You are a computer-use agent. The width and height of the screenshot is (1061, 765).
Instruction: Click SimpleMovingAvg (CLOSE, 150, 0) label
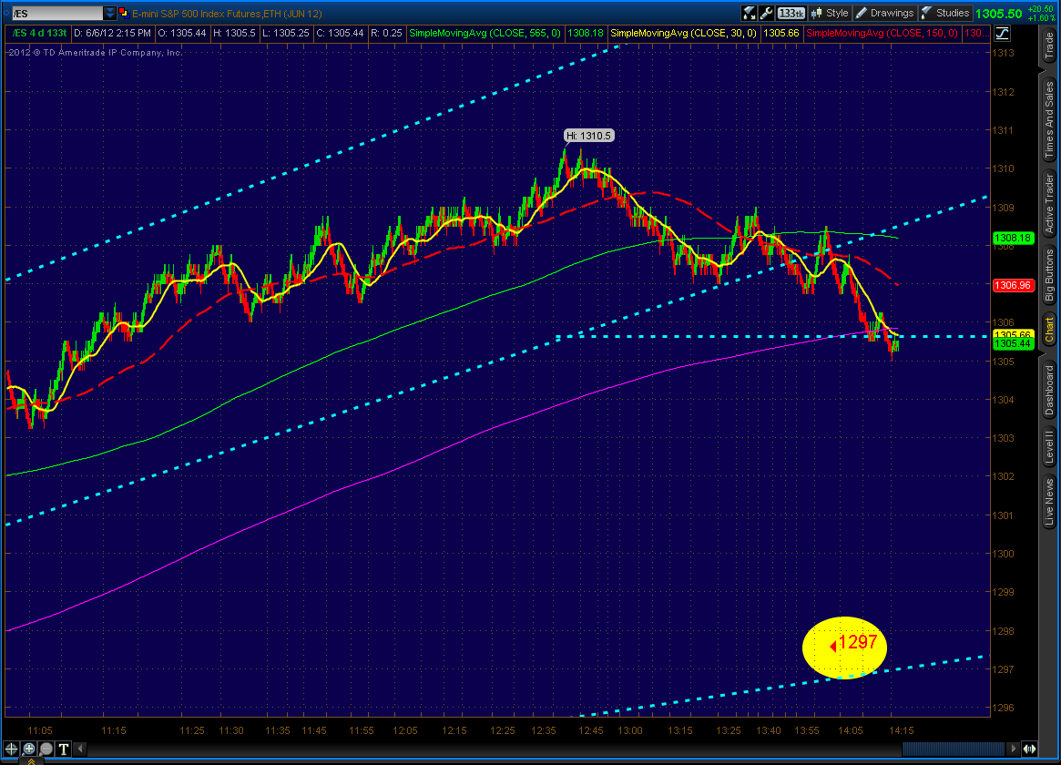tap(882, 33)
